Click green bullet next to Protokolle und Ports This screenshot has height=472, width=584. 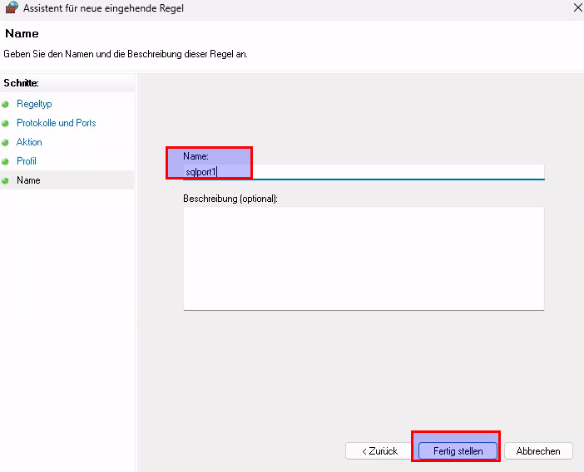coord(6,124)
